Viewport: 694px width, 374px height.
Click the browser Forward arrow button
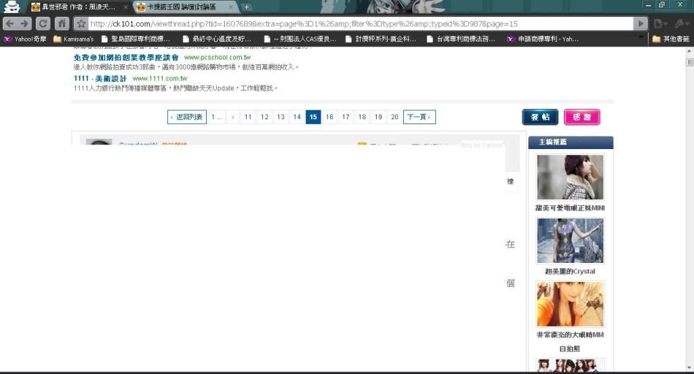(x=26, y=24)
